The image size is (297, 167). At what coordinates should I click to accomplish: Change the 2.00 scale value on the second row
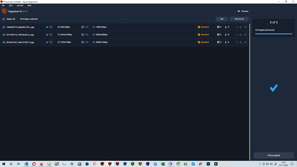86,35
